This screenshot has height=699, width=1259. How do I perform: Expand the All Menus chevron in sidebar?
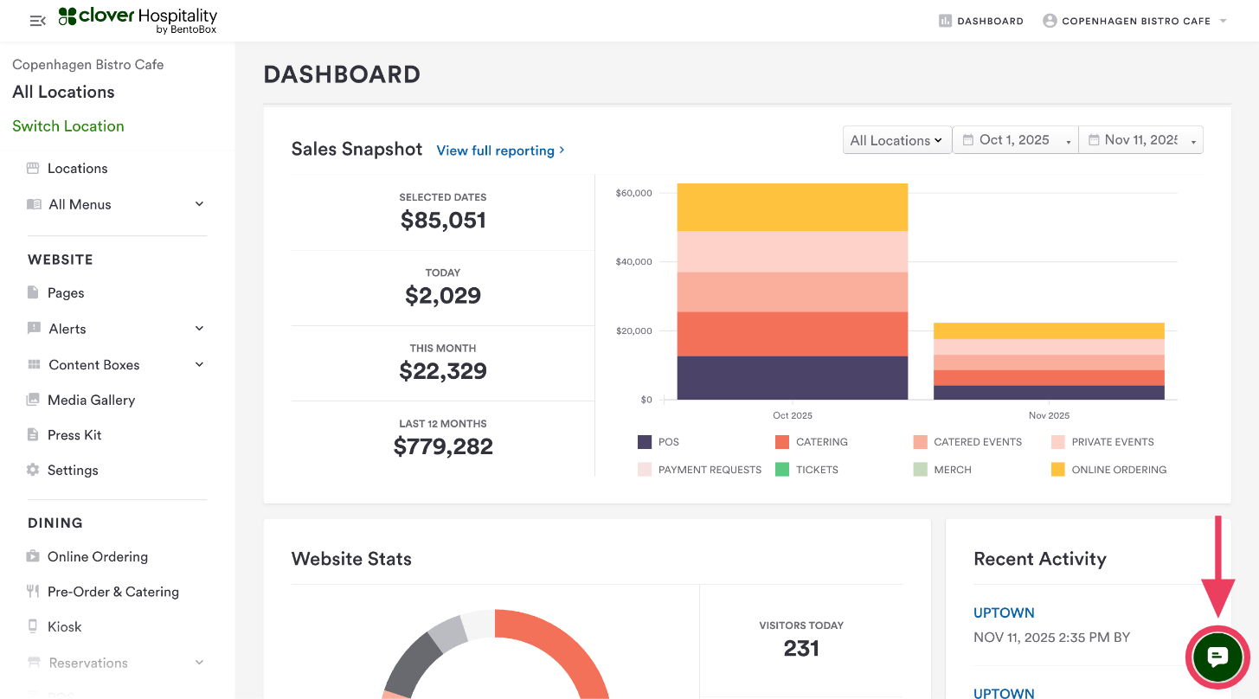pyautogui.click(x=199, y=204)
